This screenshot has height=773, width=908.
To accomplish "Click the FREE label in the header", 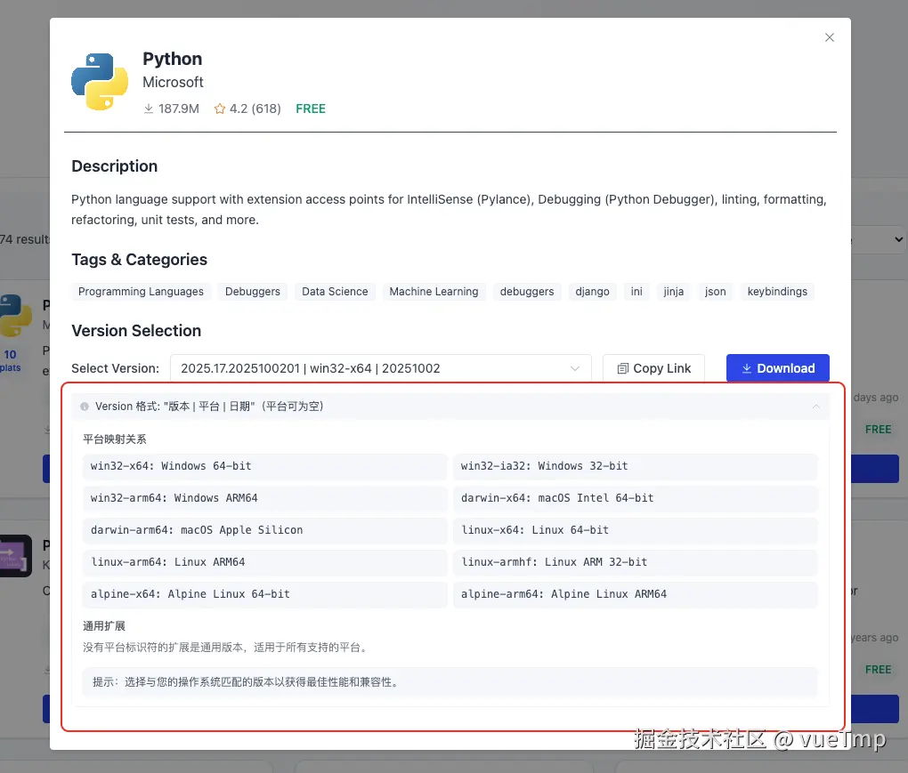I will click(311, 109).
